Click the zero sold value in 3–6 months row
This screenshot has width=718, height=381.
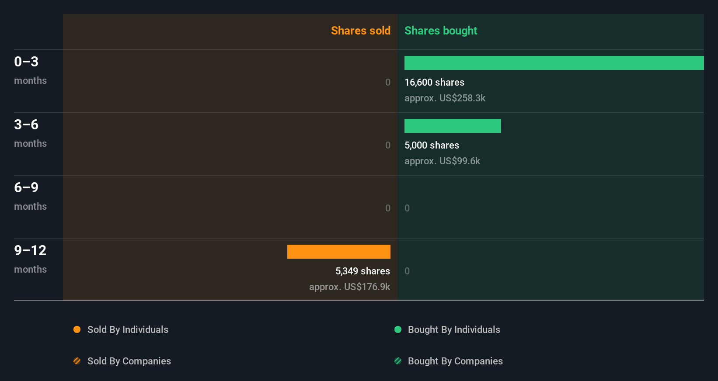click(x=388, y=145)
